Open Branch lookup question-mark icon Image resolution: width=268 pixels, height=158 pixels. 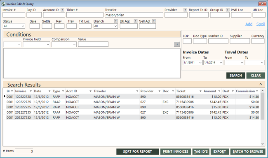[116, 21]
